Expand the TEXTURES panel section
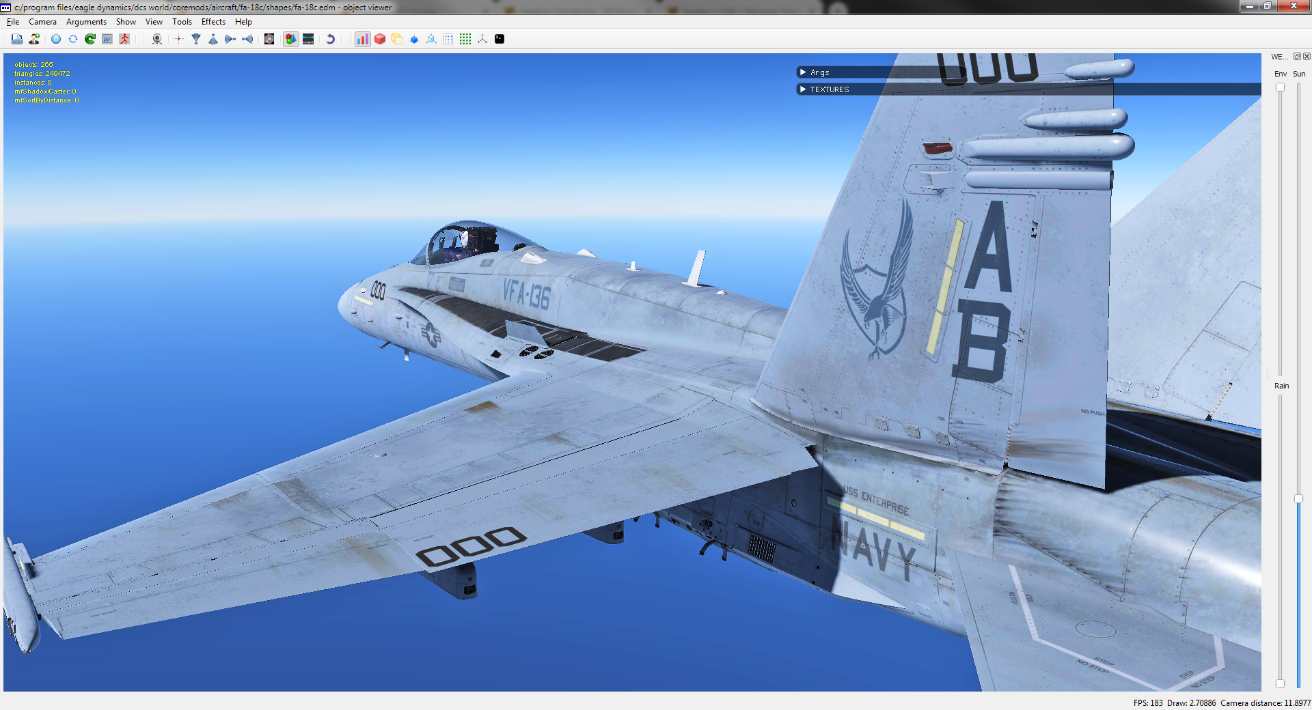The height and width of the screenshot is (710, 1312). [x=1028, y=89]
